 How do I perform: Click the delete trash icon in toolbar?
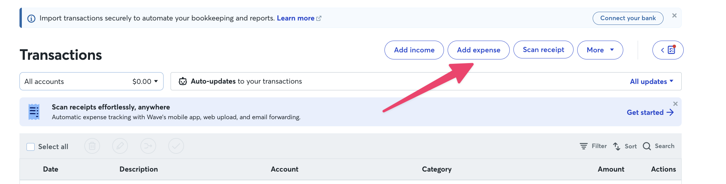92,146
